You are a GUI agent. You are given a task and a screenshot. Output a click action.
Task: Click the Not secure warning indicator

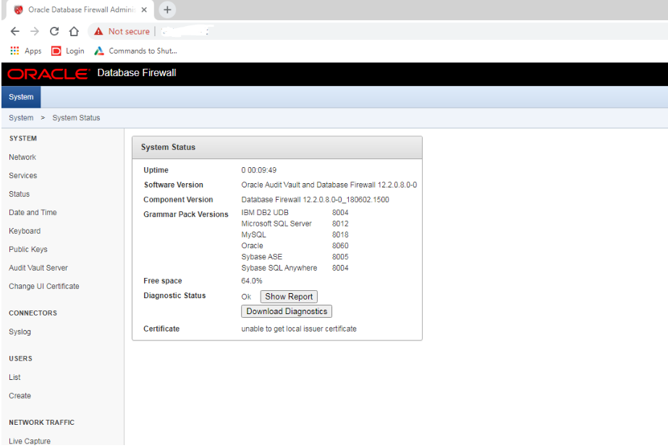pos(122,31)
